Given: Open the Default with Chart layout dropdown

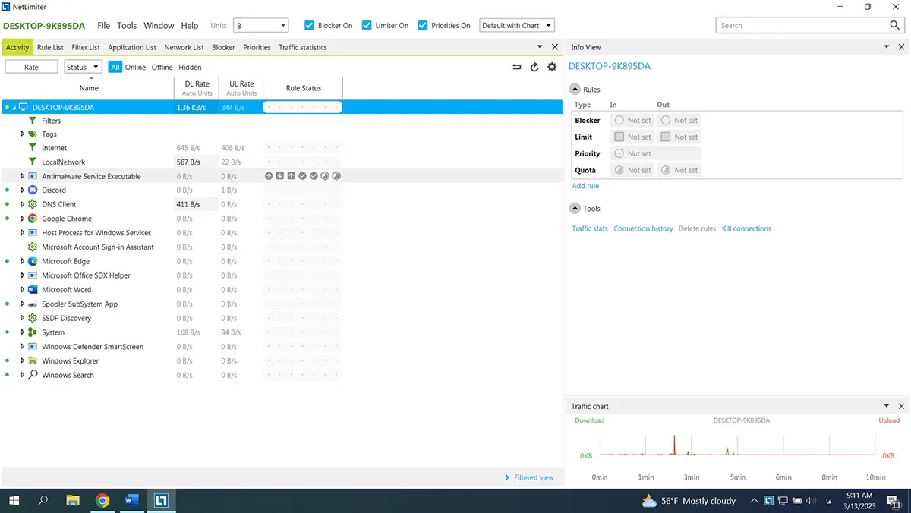Looking at the screenshot, I should coord(518,25).
